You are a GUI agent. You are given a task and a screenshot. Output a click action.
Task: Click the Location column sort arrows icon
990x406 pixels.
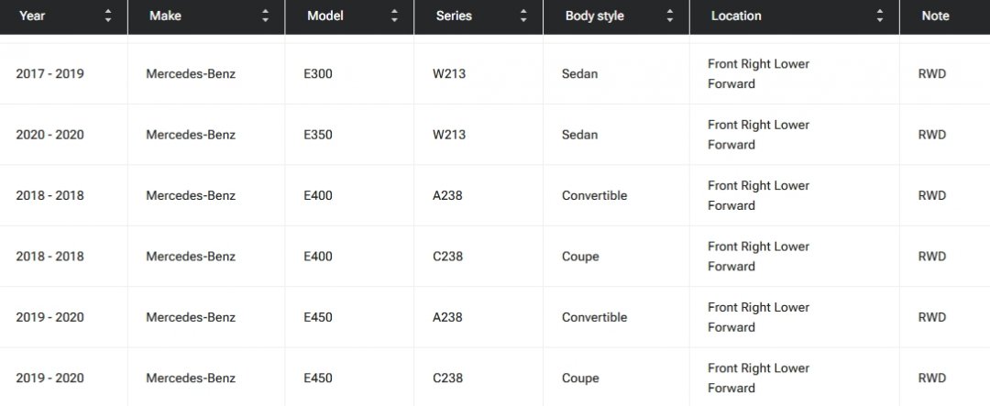880,16
